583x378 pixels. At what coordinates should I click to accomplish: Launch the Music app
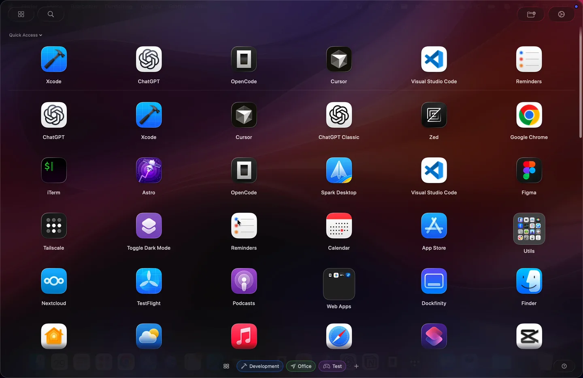[244, 336]
